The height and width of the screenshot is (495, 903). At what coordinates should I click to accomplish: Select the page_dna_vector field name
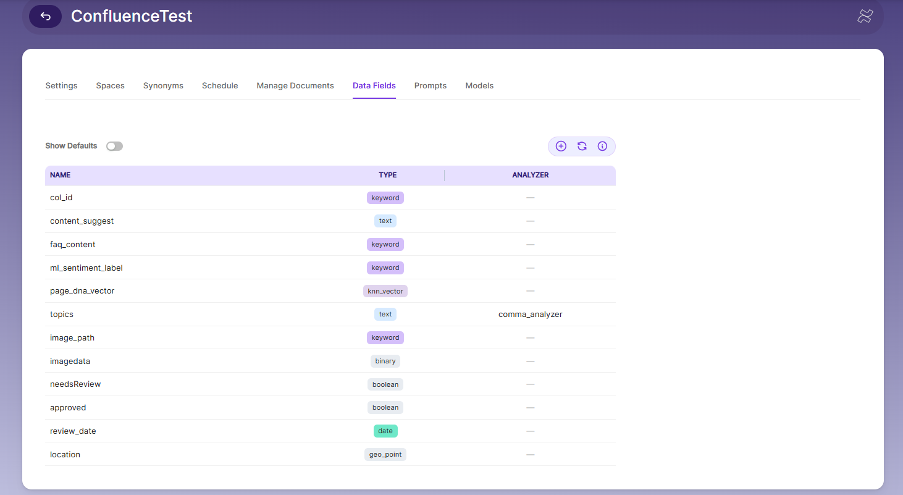point(82,291)
